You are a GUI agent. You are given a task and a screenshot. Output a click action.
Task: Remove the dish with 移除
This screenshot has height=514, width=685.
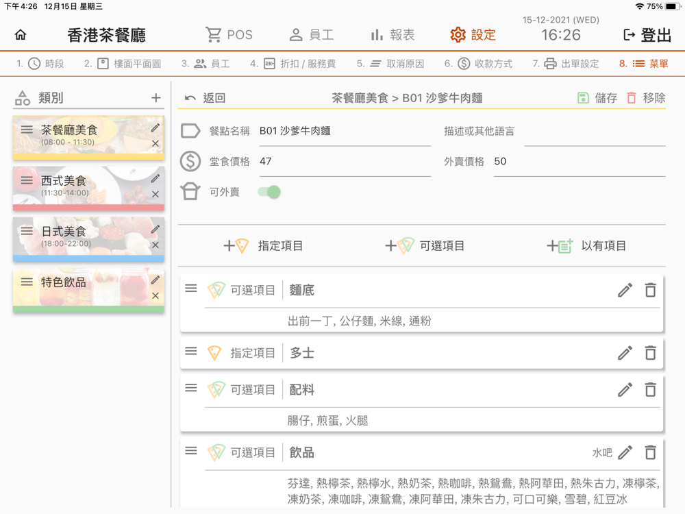click(x=646, y=98)
